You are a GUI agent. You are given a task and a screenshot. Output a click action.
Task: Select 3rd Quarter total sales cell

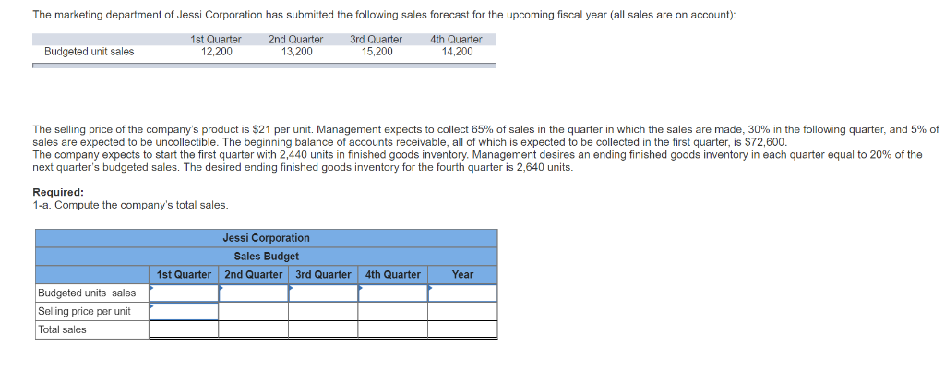(x=323, y=329)
